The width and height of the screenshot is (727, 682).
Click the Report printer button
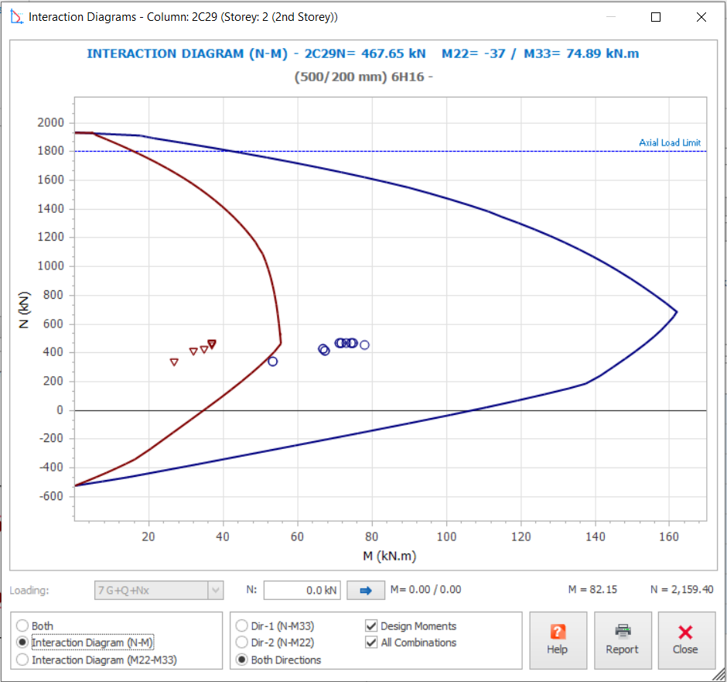(x=622, y=640)
